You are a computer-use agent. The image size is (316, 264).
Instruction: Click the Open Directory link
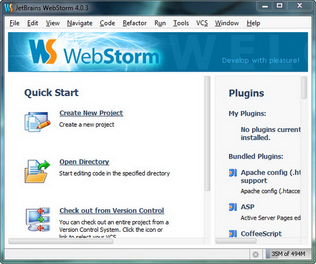pyautogui.click(x=84, y=162)
